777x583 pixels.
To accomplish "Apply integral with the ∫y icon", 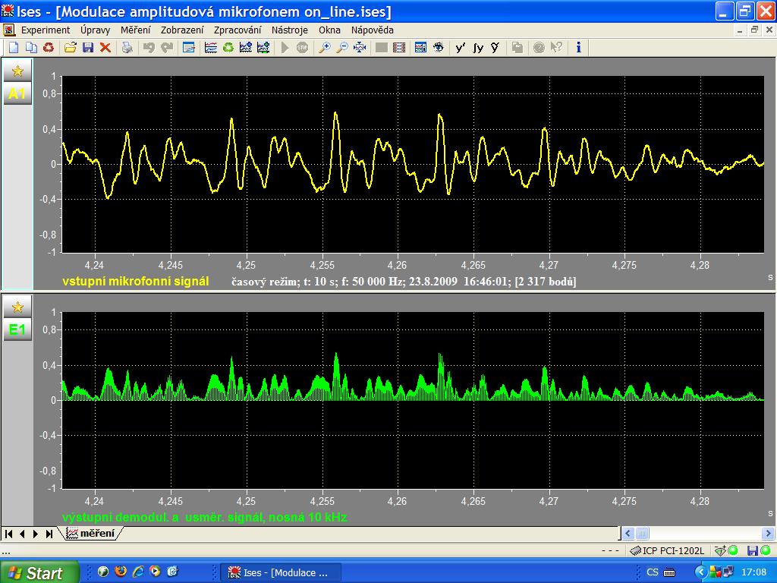I will [478, 48].
